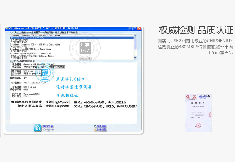Click the mail icon beside 作者邮箱

[x=95, y=130]
